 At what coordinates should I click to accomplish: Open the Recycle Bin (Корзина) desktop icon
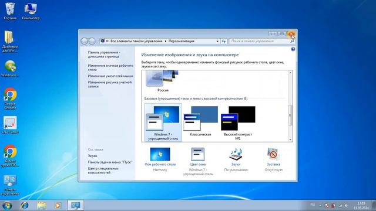point(10,11)
